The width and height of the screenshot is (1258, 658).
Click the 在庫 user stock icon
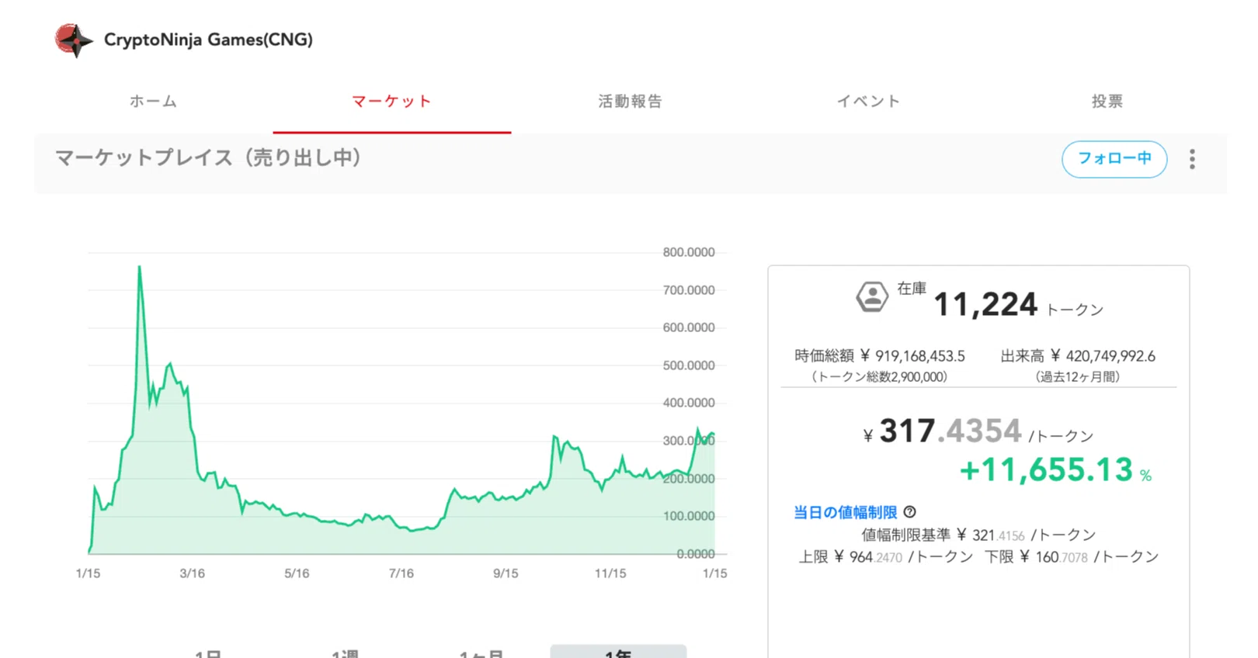point(872,296)
